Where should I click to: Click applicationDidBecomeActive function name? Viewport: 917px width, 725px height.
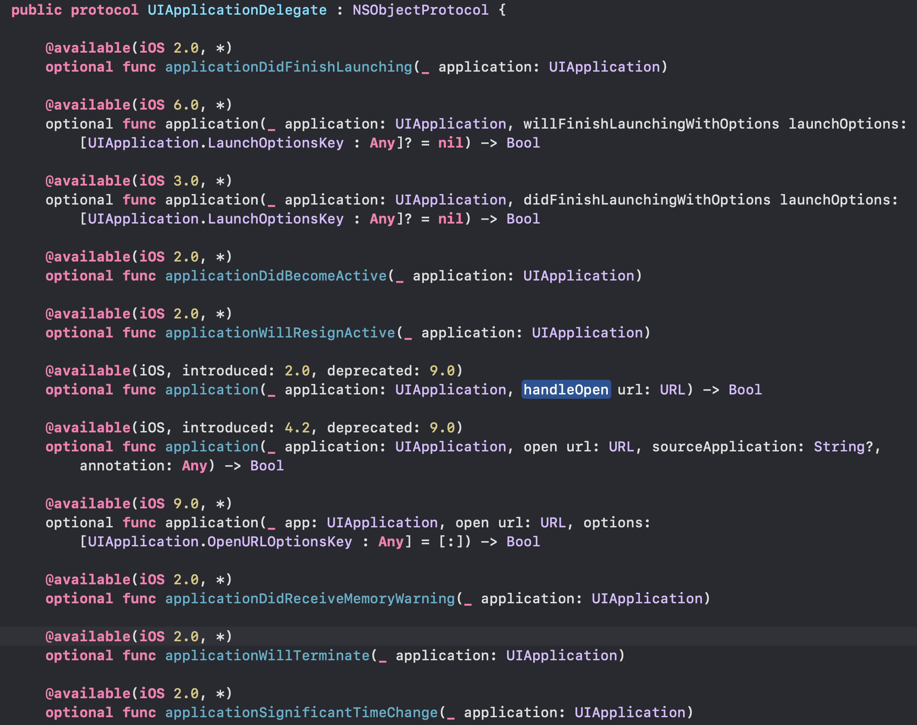tap(276, 276)
